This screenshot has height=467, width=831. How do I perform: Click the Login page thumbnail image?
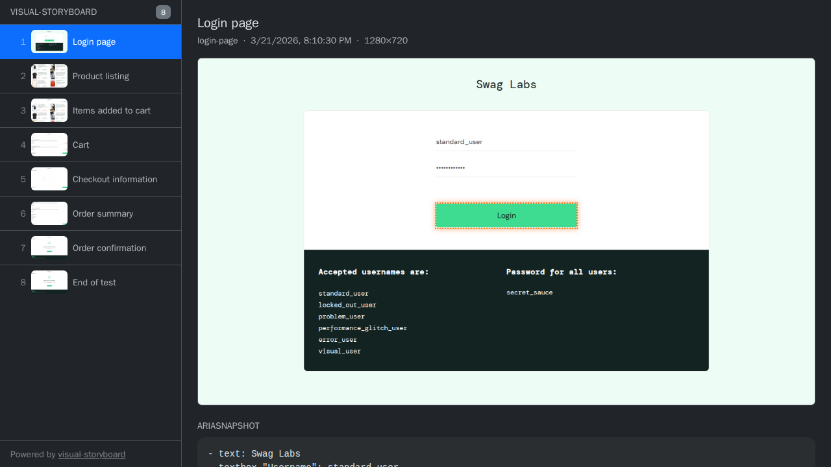pyautogui.click(x=49, y=42)
